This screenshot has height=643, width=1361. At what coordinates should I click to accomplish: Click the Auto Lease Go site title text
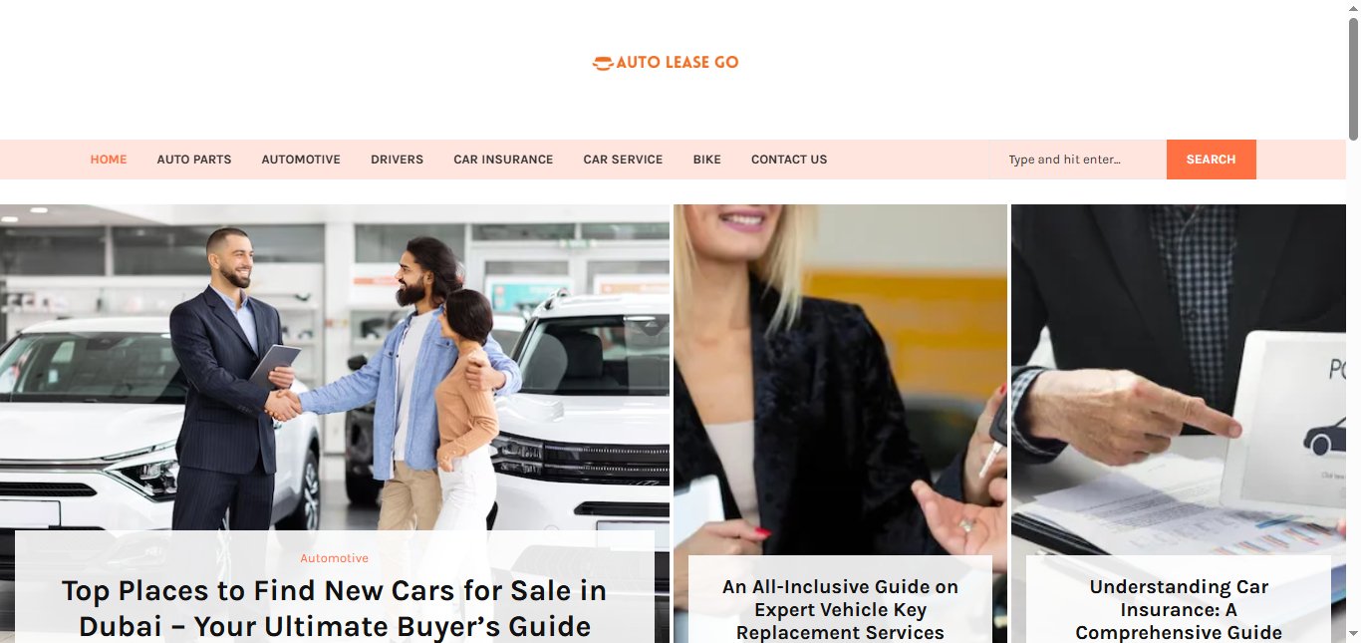tap(678, 62)
